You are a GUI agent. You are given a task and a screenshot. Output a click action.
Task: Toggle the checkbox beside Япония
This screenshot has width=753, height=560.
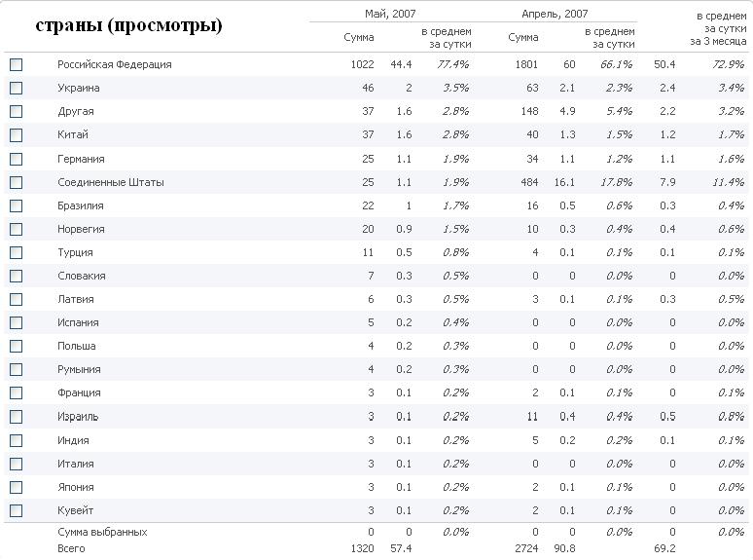tap(16, 487)
